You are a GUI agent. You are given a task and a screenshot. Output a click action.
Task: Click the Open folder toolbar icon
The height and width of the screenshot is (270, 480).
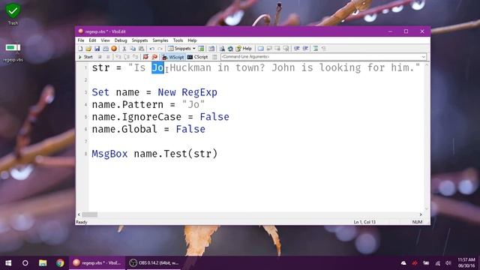(88, 49)
